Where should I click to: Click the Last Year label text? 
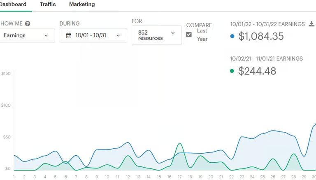click(x=202, y=35)
